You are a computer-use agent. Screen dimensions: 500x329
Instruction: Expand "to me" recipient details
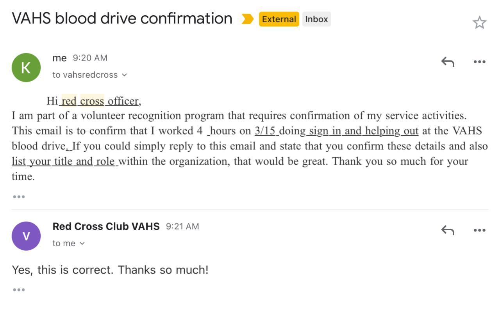coord(82,244)
